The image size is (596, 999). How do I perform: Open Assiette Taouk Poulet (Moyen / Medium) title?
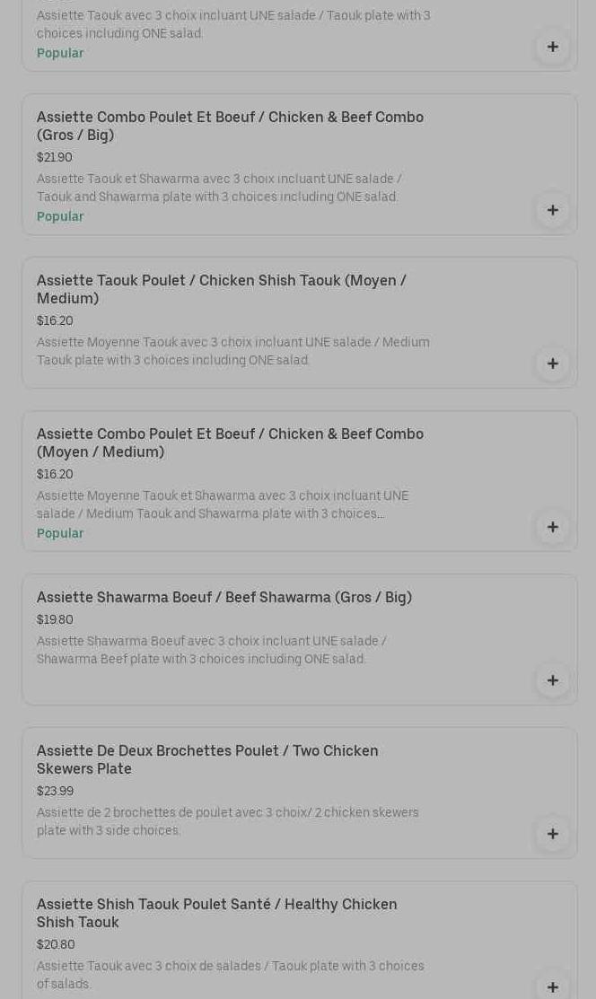pos(222,289)
